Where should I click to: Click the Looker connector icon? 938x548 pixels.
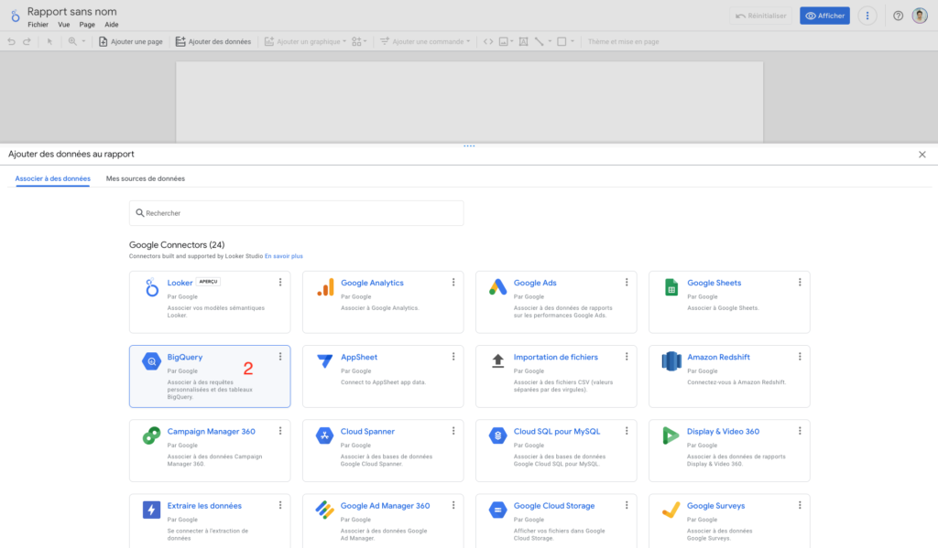point(152,287)
